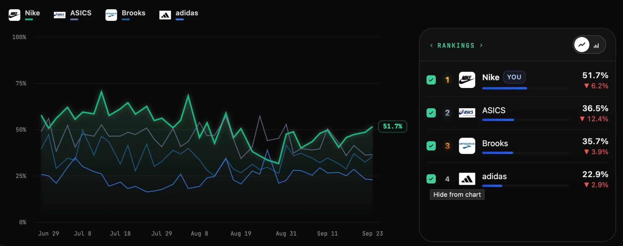
Task: Click the adidas name in rankings
Action: 494,176
